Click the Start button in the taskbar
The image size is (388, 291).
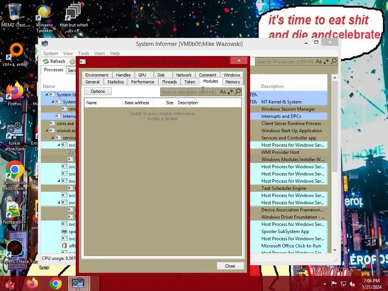point(10,283)
